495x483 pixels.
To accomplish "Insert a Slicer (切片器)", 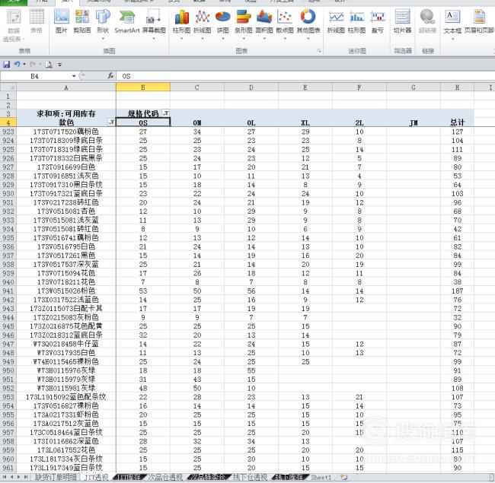I will (x=403, y=21).
